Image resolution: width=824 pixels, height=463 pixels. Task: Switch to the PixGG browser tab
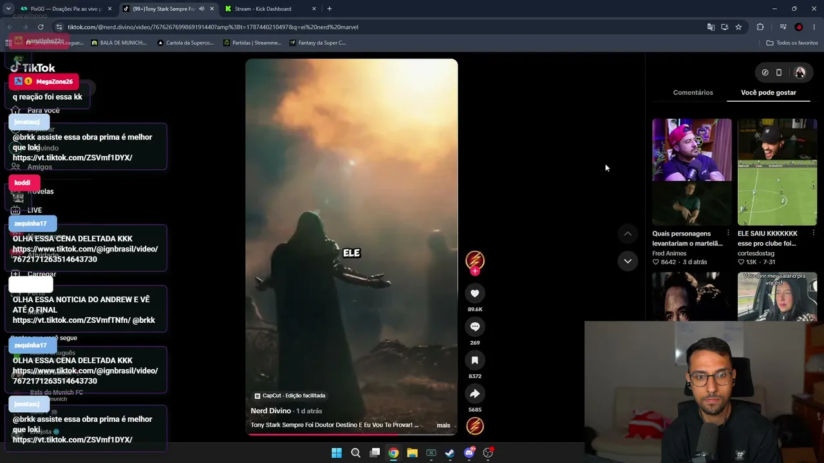(x=66, y=9)
